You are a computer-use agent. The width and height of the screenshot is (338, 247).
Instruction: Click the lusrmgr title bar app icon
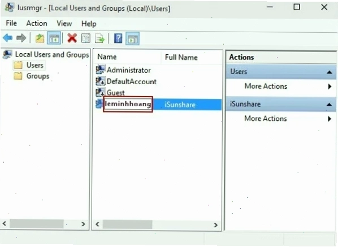[9, 7]
